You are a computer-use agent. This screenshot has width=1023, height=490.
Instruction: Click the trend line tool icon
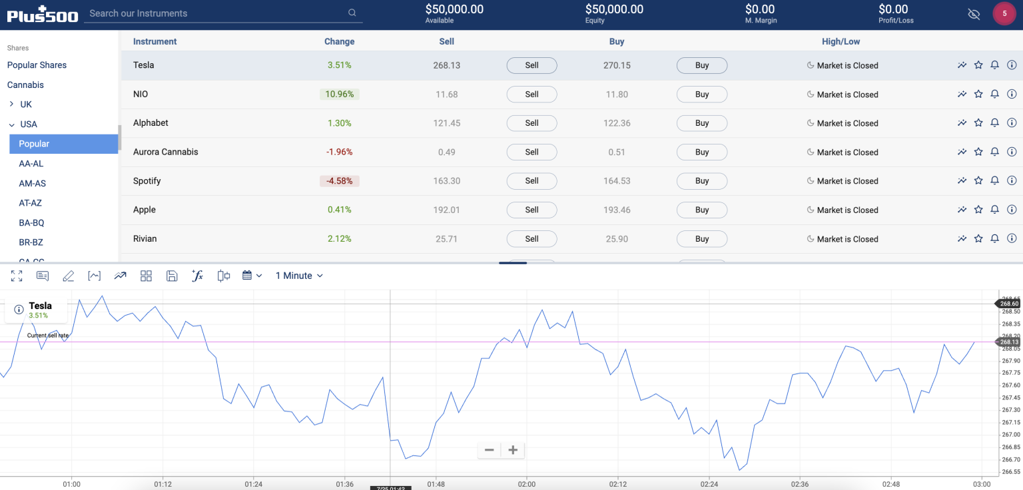[120, 275]
